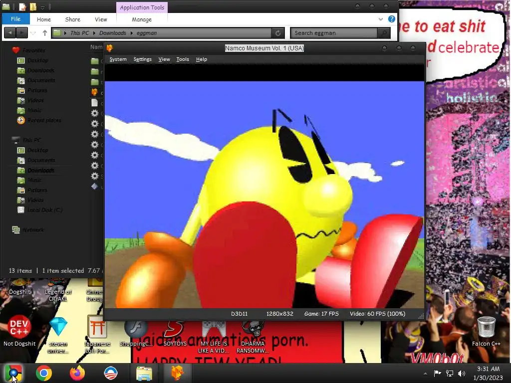Screen dimensions: 511x383
Task: Go back in File Explorer
Action: coord(10,33)
